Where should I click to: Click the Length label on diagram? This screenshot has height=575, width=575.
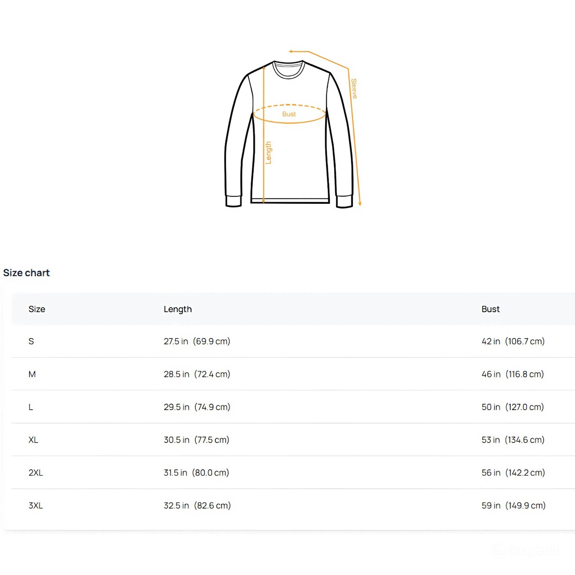[268, 153]
